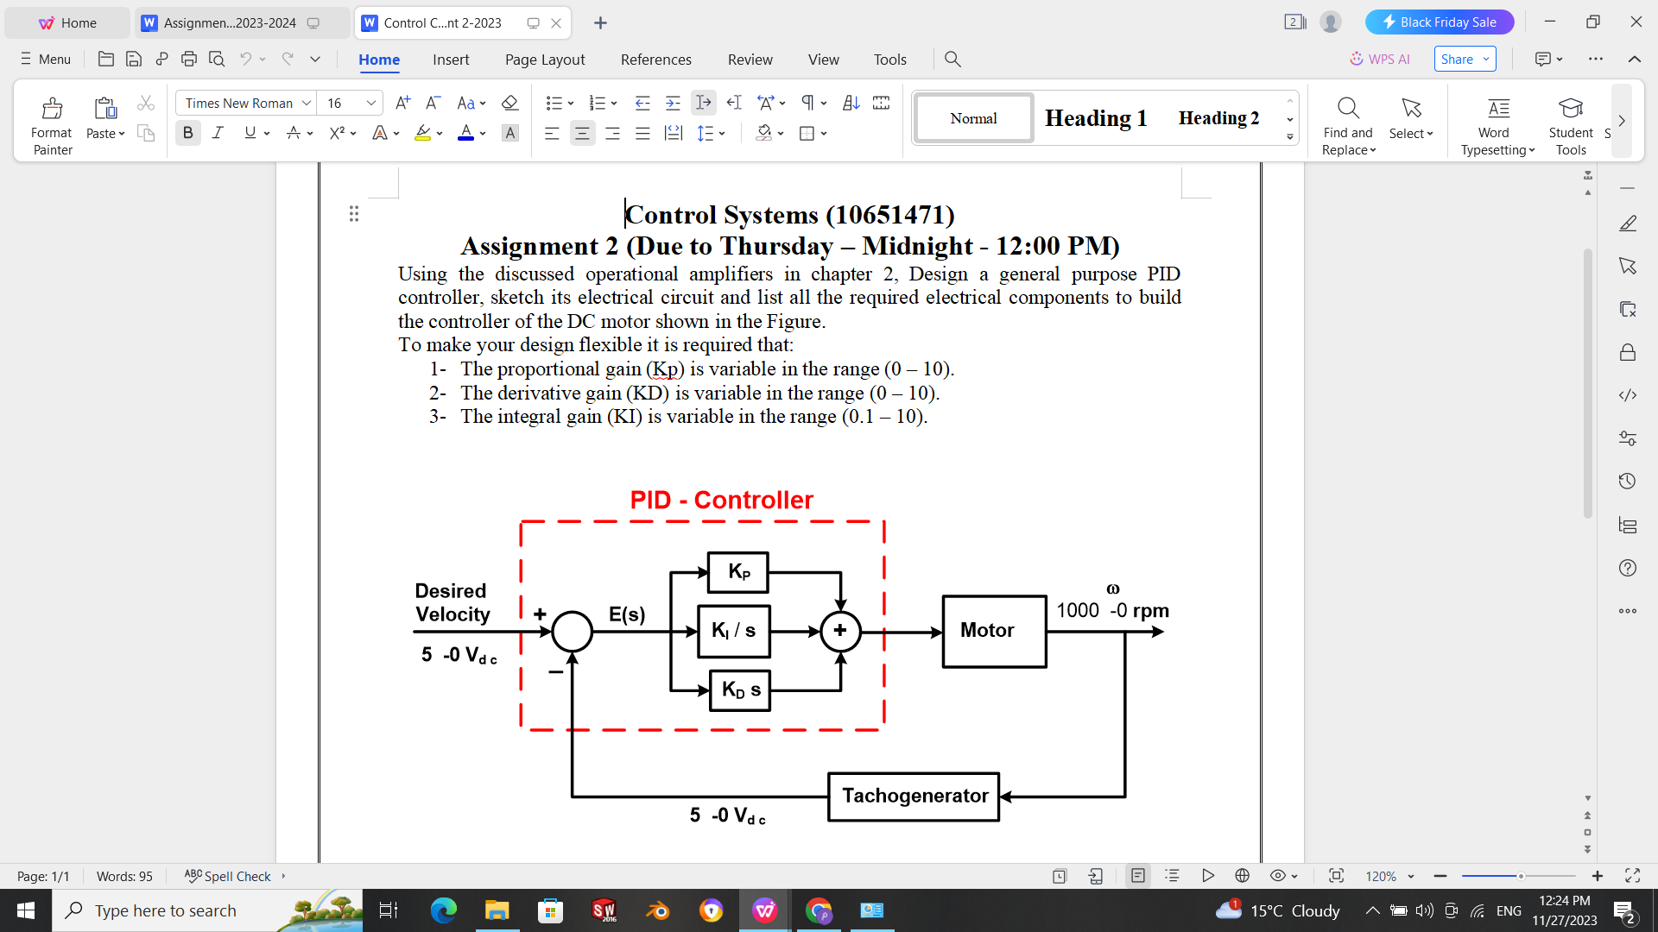Click the ink annotation pen icon in sidebar
The width and height of the screenshot is (1658, 932).
(1628, 223)
